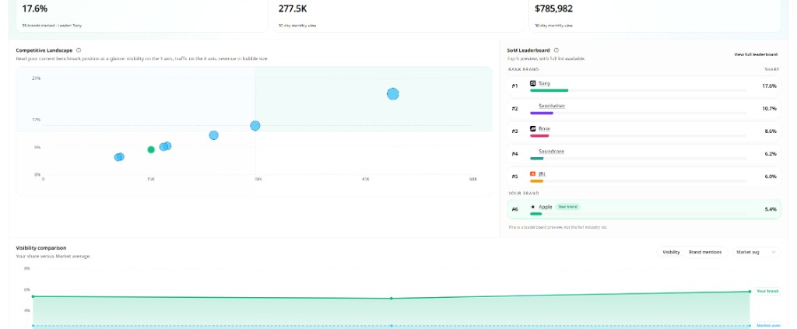The height and width of the screenshot is (329, 797).
Task: Select the largest bubble in the scatter chart
Action: pyautogui.click(x=393, y=94)
